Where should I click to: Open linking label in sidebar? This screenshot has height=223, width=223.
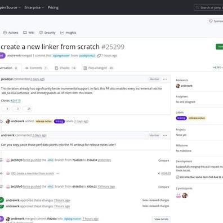coord(181,118)
